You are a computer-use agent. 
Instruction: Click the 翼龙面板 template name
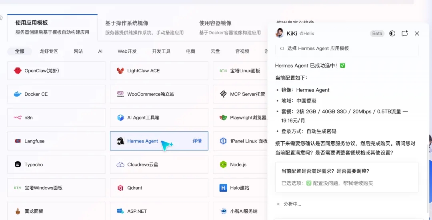34,211
